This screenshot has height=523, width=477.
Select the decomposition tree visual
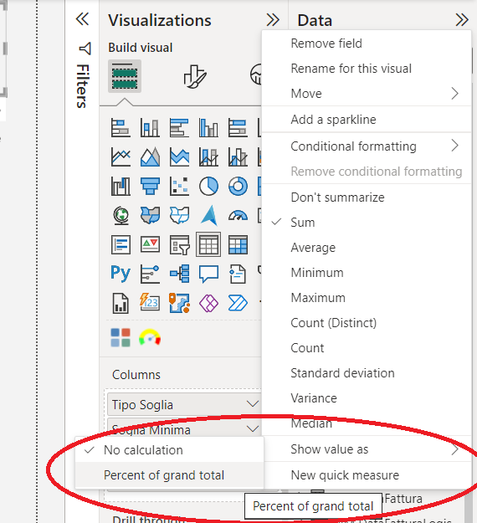[x=179, y=274]
